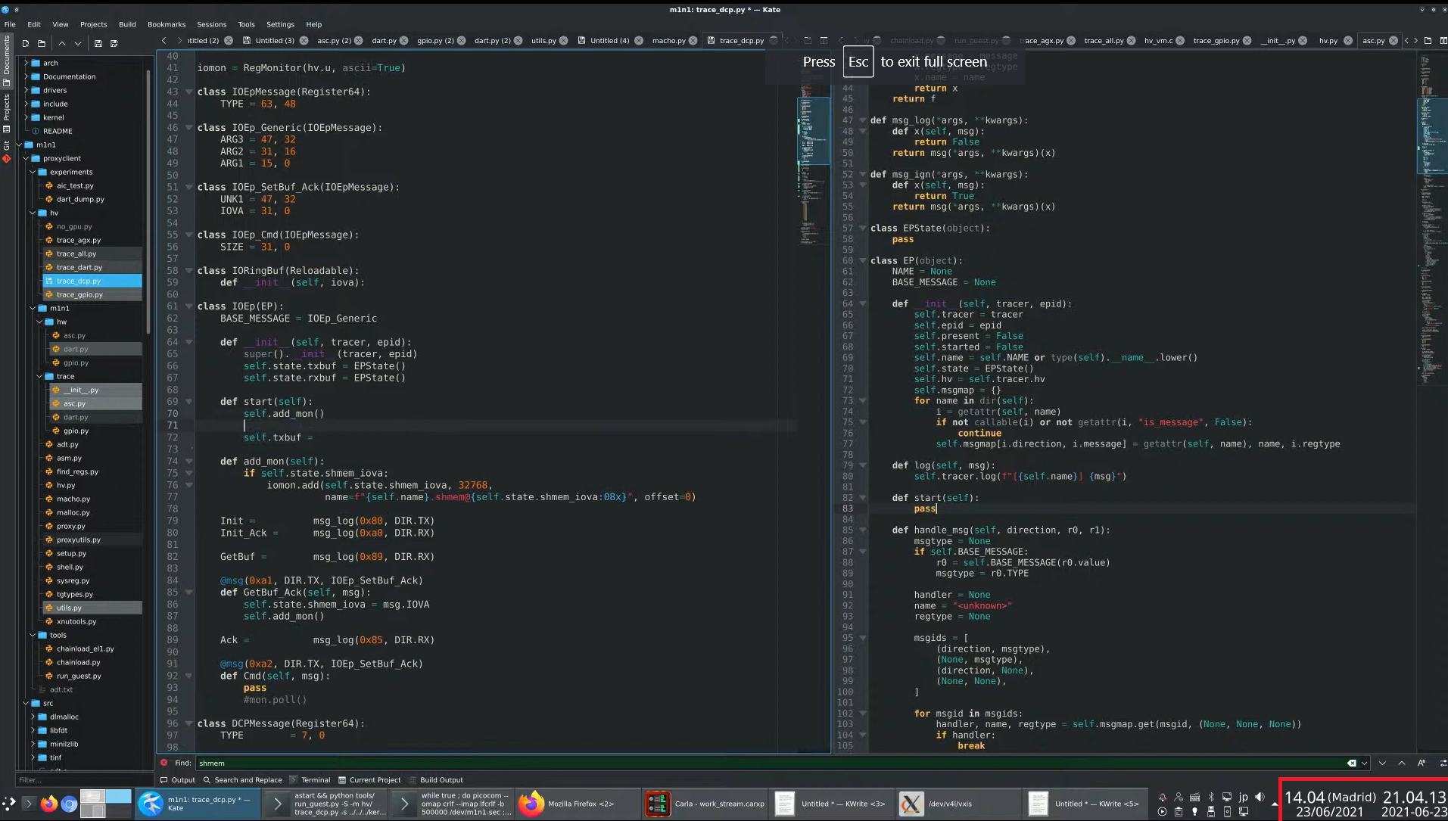Collapse the proxyclient folder

[26, 158]
